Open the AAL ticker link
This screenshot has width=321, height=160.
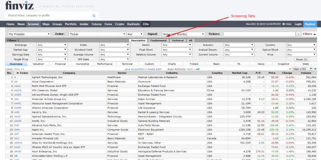point(17,99)
